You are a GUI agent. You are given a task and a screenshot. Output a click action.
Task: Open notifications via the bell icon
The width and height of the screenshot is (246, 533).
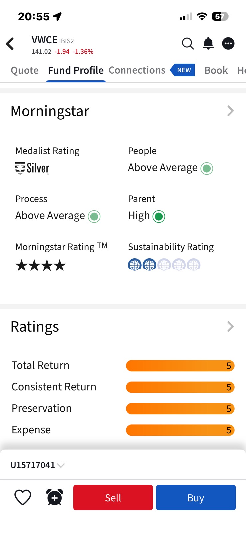tap(208, 43)
